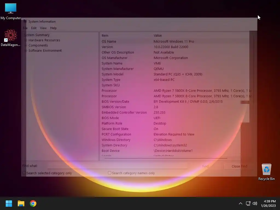This screenshot has width=280, height=210.
Task: Open the network status tray icon
Action: pyautogui.click(x=248, y=203)
